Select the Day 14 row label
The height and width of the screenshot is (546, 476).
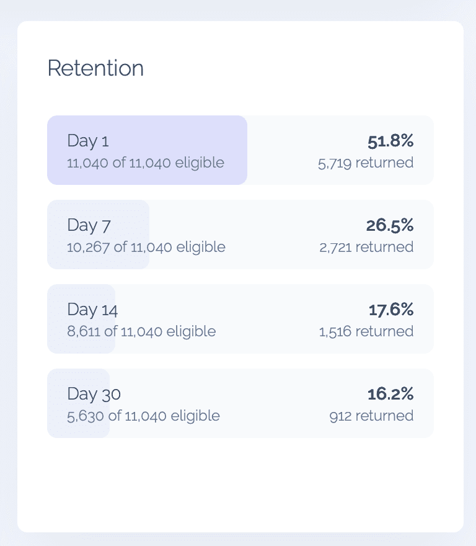(x=92, y=310)
